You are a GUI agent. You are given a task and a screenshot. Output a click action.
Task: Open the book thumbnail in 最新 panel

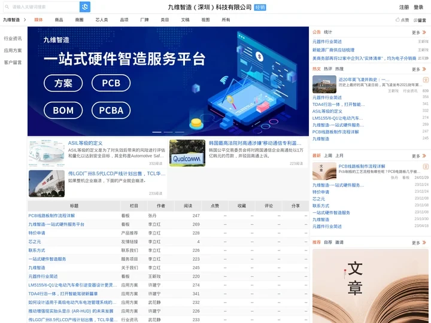[x=324, y=171]
